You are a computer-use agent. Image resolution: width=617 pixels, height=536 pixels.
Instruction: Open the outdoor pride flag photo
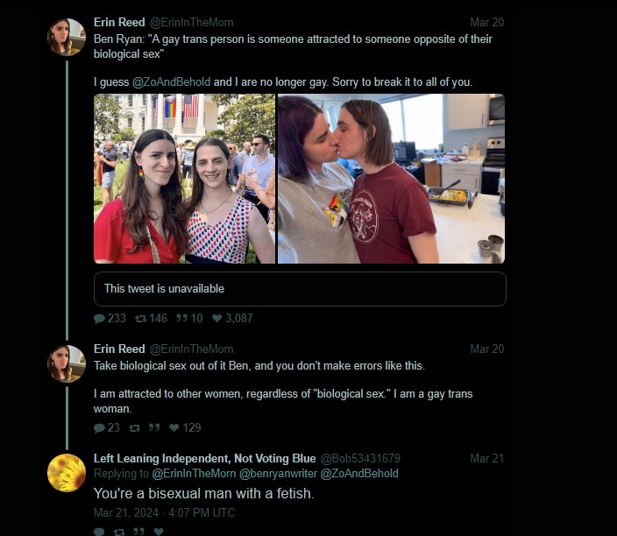coord(184,179)
